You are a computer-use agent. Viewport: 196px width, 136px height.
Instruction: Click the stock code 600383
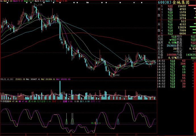165,2
